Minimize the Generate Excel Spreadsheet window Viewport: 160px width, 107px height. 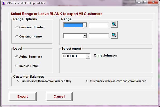click(x=139, y=2)
